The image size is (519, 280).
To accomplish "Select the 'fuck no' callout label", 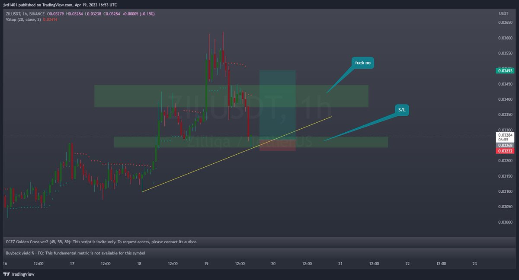I will (x=362, y=63).
